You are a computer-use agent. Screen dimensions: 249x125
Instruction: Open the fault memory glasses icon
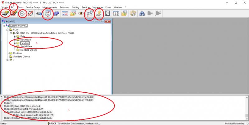coord(48,13)
